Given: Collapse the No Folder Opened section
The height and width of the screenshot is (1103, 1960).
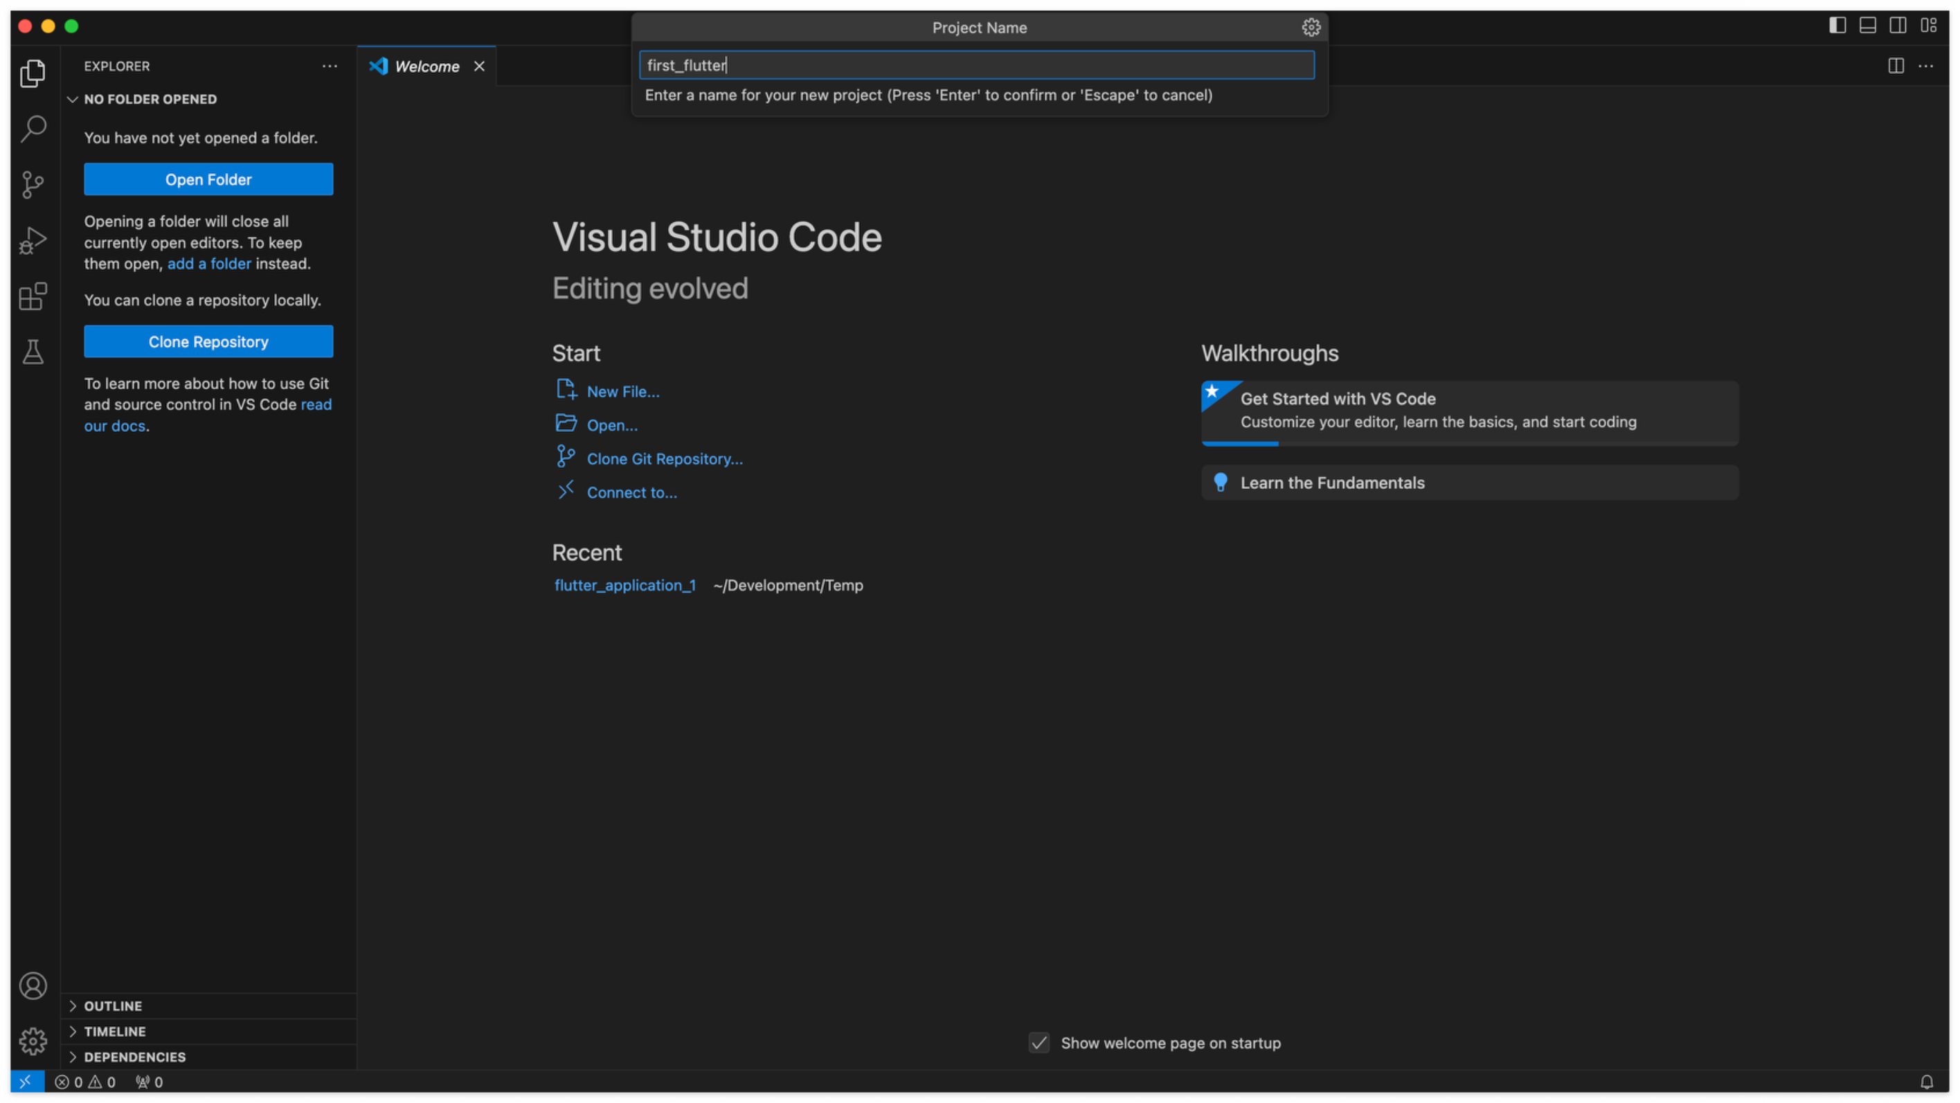Looking at the screenshot, I should 150,99.
